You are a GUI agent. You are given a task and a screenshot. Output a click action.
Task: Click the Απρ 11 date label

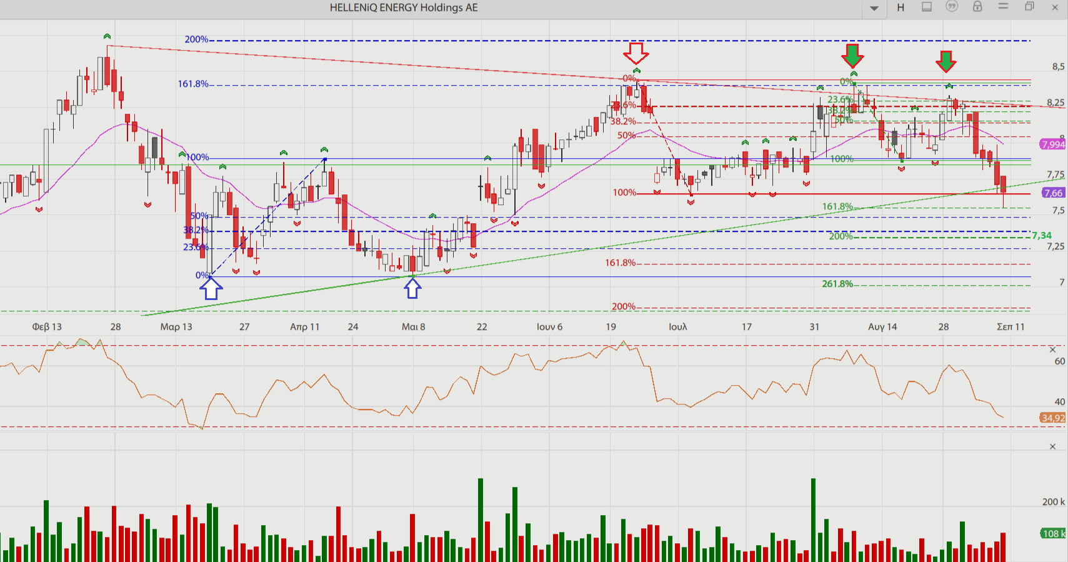point(304,327)
